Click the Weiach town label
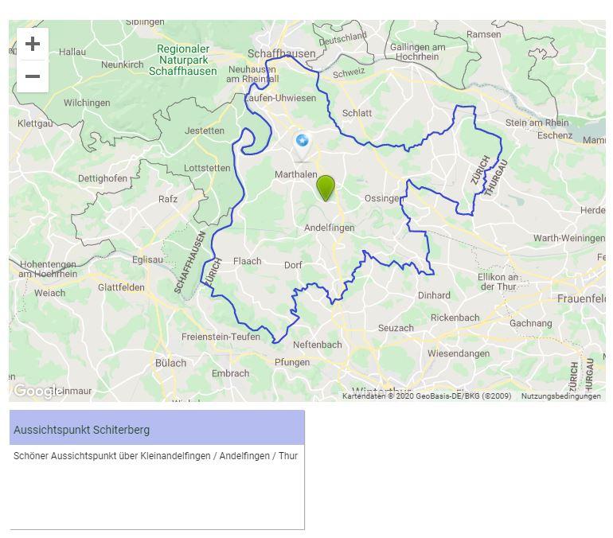The height and width of the screenshot is (538, 613). tap(49, 293)
